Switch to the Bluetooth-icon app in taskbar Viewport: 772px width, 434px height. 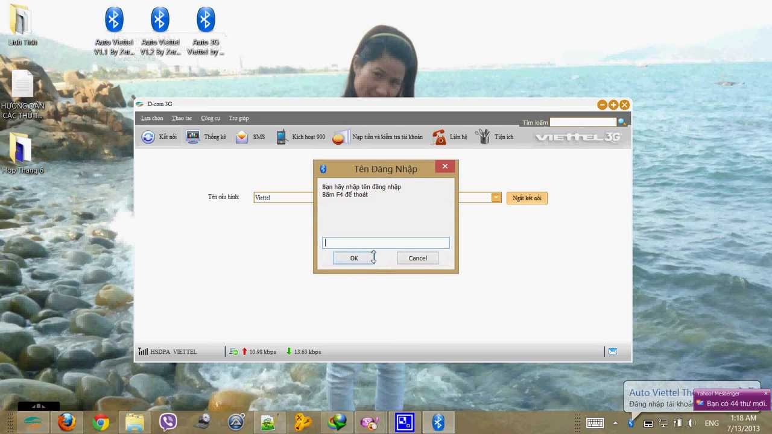438,423
